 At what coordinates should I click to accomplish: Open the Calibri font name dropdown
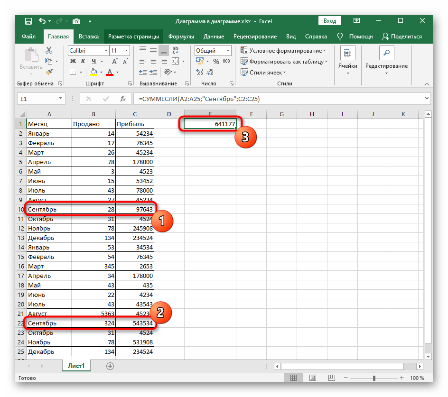(x=106, y=51)
